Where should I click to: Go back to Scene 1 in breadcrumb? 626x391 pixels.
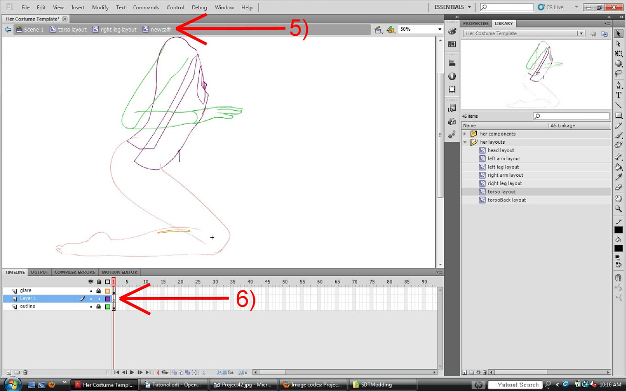(x=33, y=30)
